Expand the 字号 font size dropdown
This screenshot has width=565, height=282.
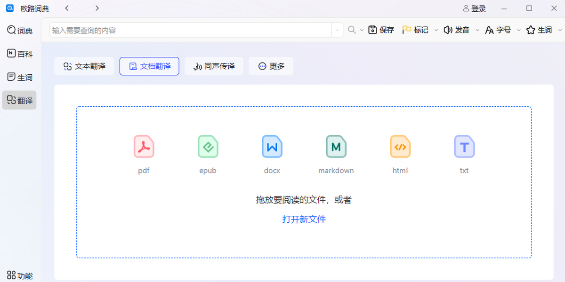(x=519, y=30)
